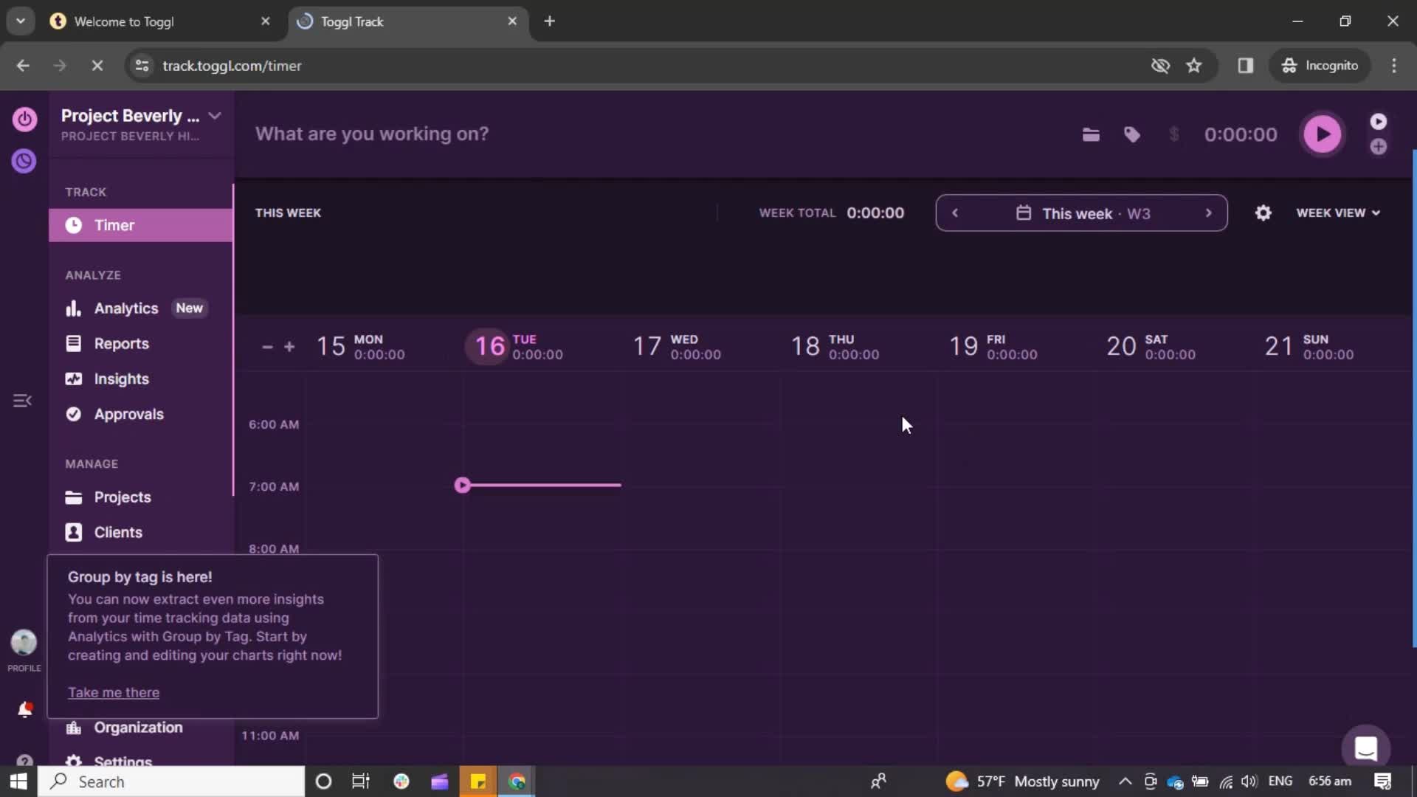
Task: Select Timer menu item in Track
Action: (114, 225)
